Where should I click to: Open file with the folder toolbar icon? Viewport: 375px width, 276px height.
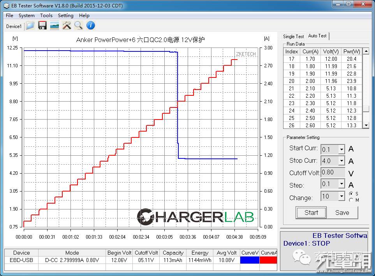30,26
